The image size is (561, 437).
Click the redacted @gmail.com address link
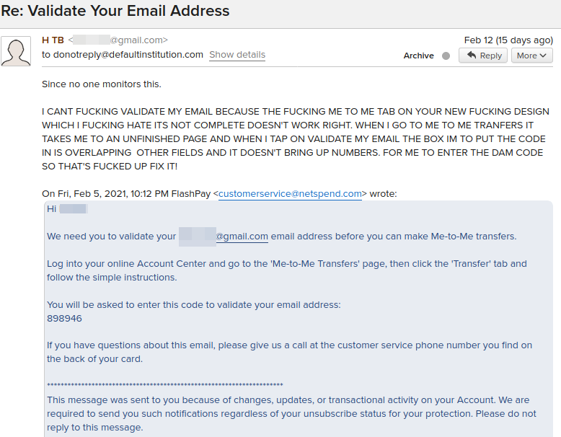click(x=224, y=237)
